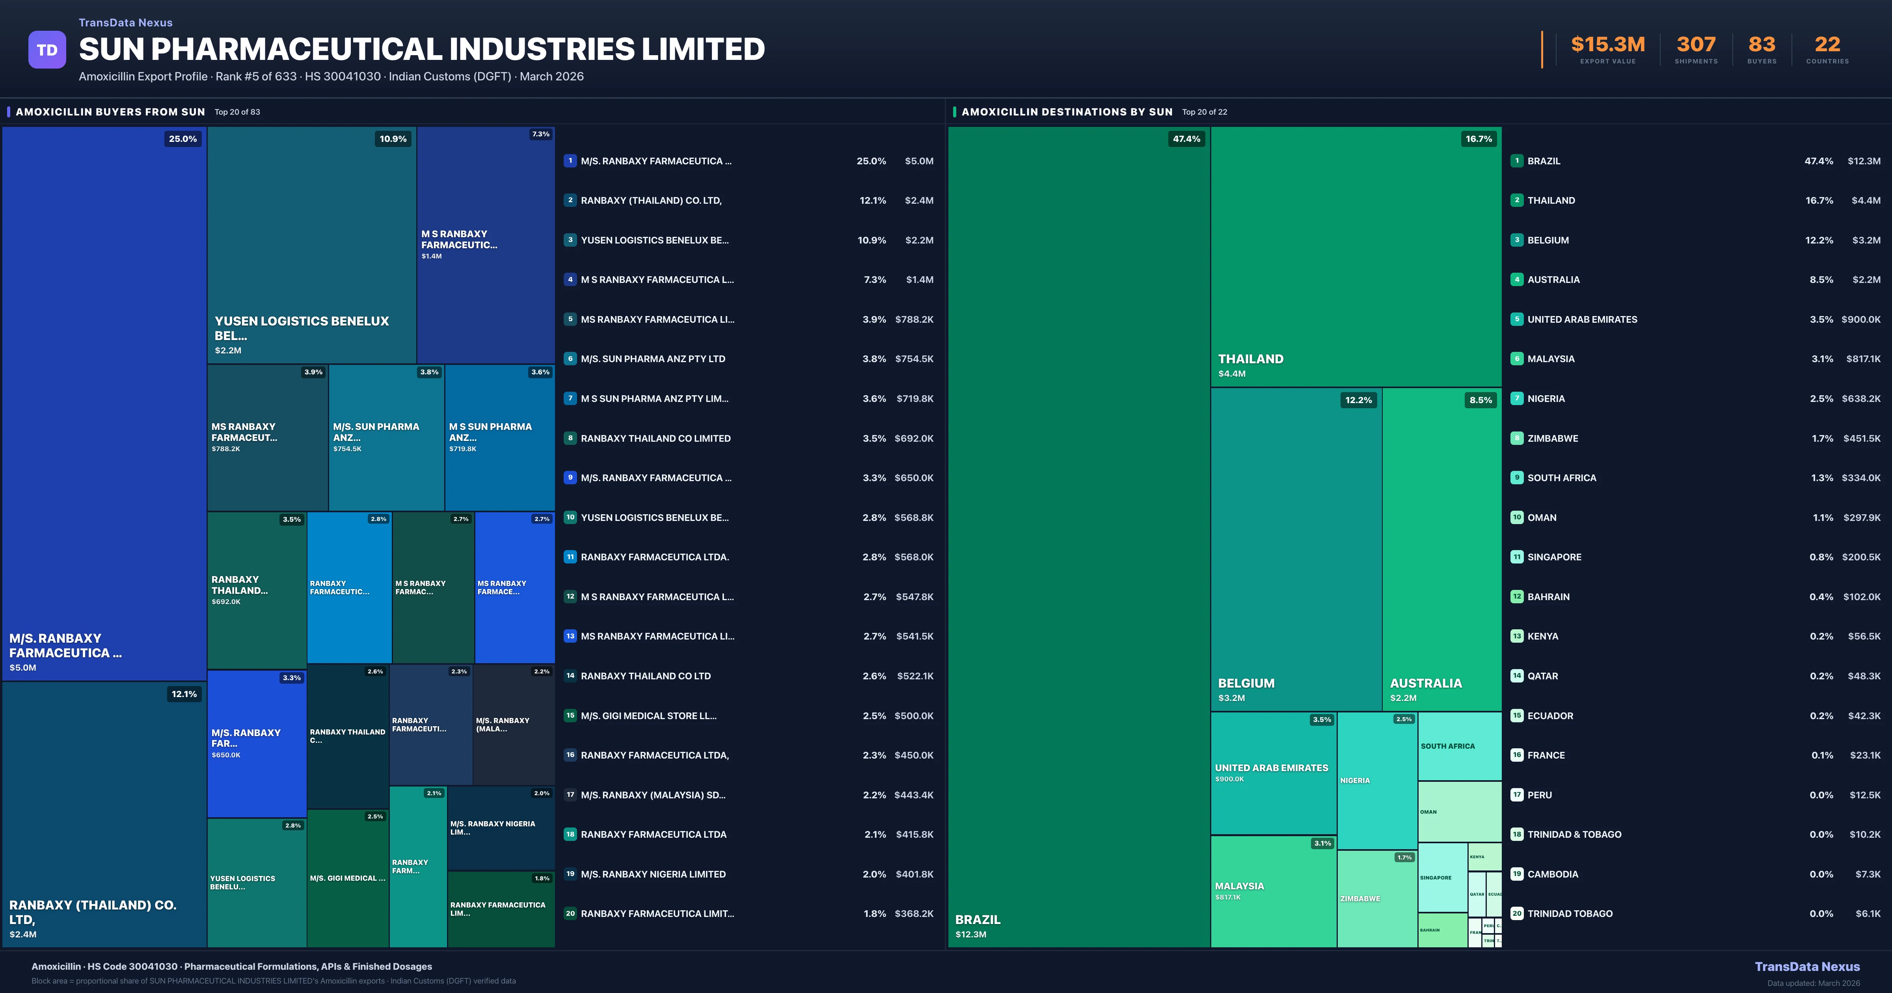Viewport: 1892px width, 993px height.
Task: Click the Amoxicillin Destinations By Sun heading
Action: point(1067,112)
